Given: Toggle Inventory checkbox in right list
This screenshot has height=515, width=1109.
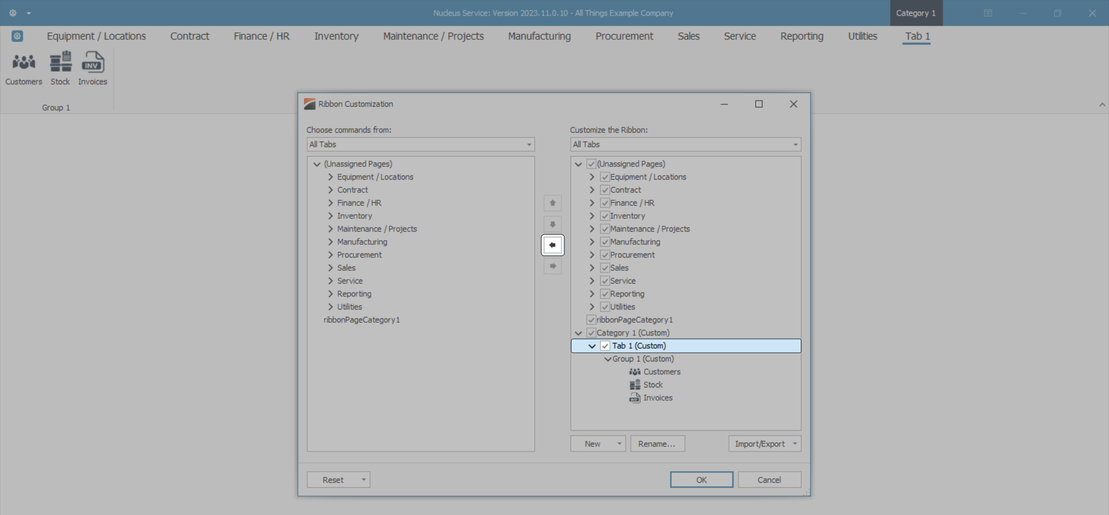Looking at the screenshot, I should click(x=605, y=216).
